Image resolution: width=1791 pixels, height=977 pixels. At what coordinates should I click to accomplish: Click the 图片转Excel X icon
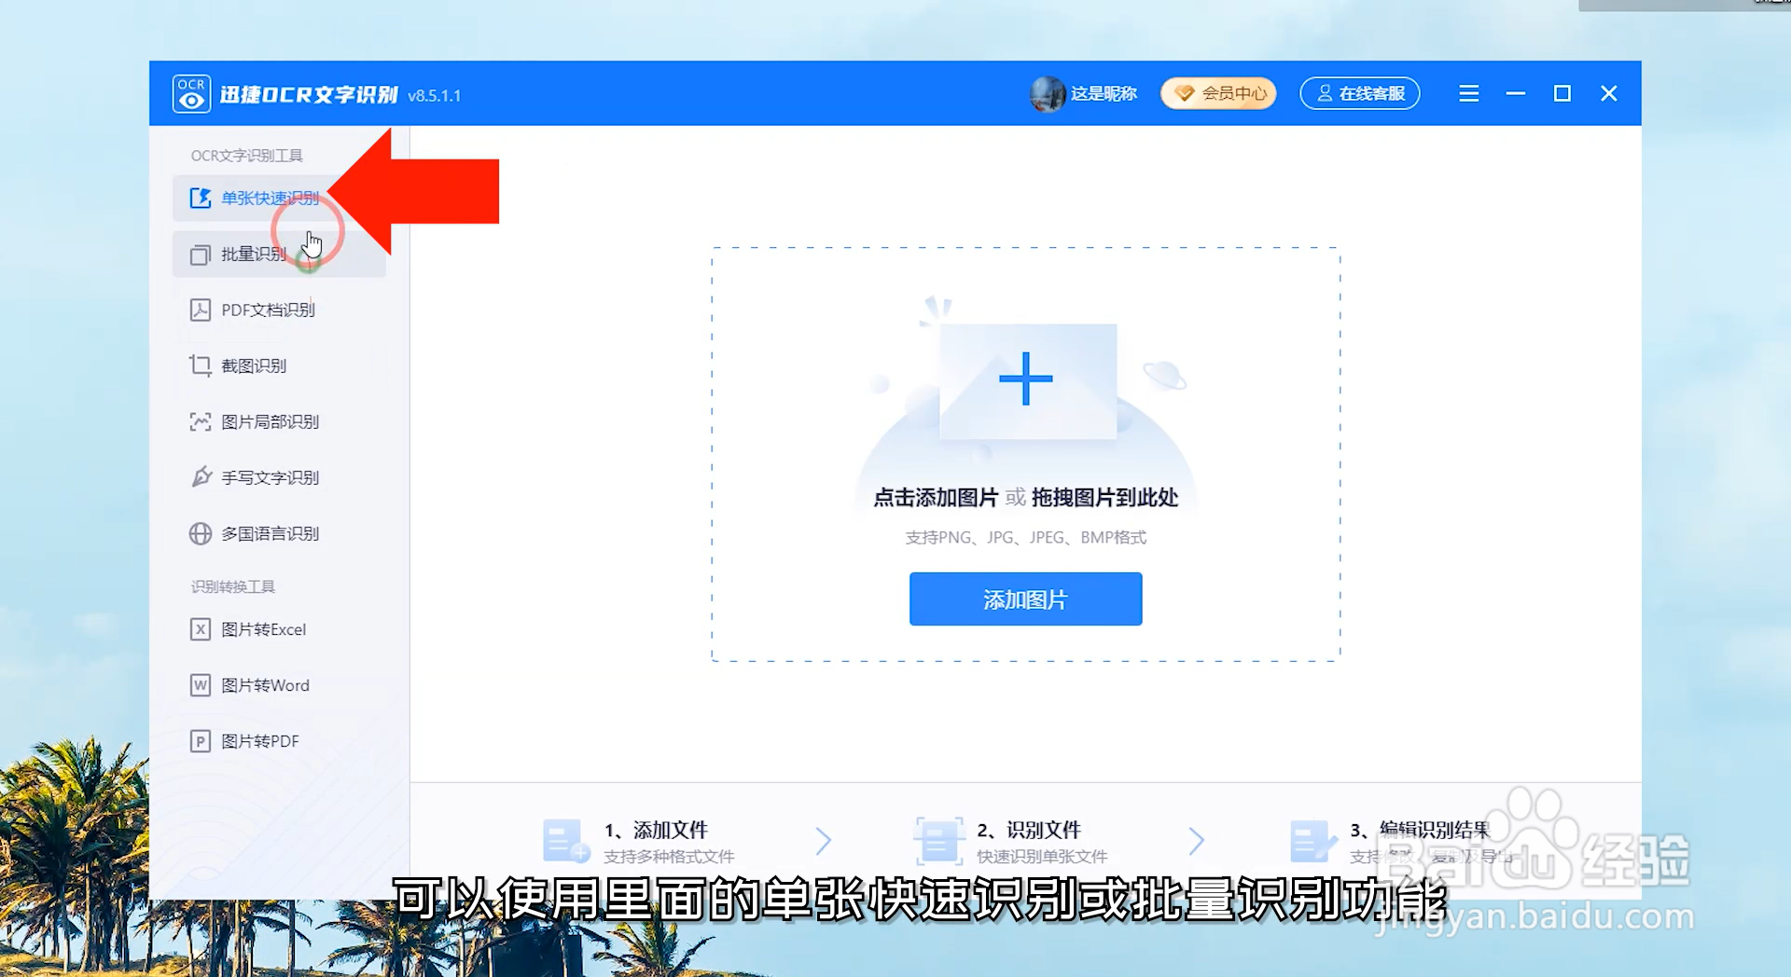click(x=201, y=629)
